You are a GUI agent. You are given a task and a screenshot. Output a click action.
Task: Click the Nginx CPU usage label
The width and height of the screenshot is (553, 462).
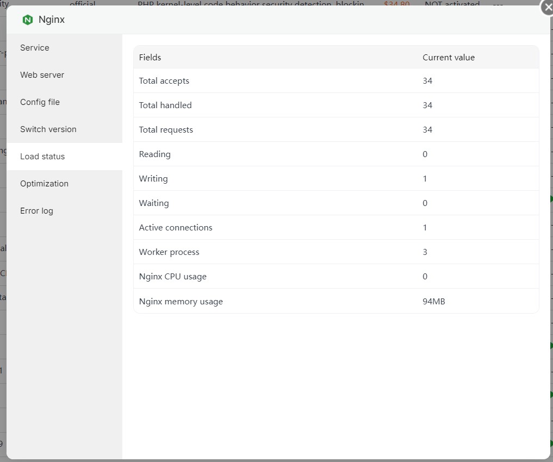(172, 277)
